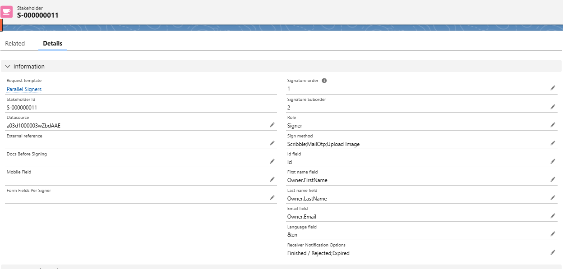This screenshot has height=269, width=563.
Task: Edit the Signature Suborder field
Action: click(553, 107)
